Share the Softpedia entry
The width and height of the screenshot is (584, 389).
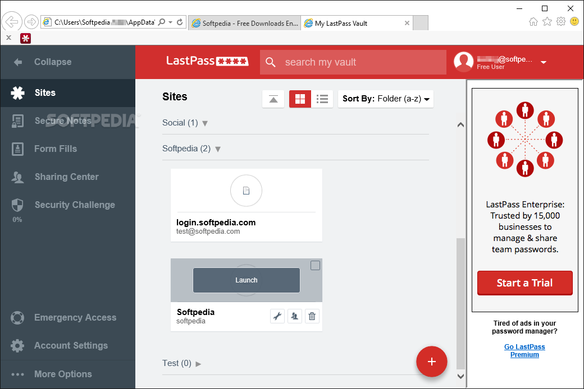coord(295,316)
